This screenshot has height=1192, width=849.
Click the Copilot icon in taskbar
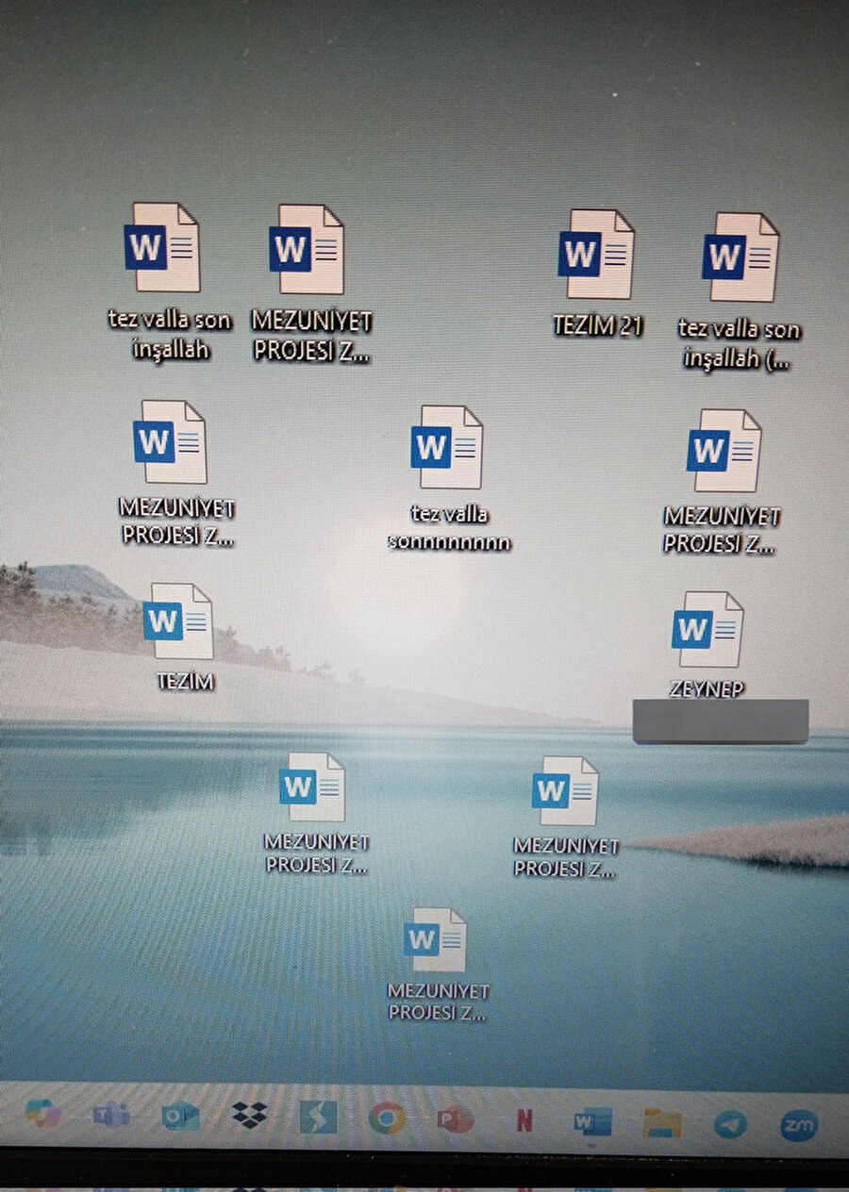tap(43, 1113)
